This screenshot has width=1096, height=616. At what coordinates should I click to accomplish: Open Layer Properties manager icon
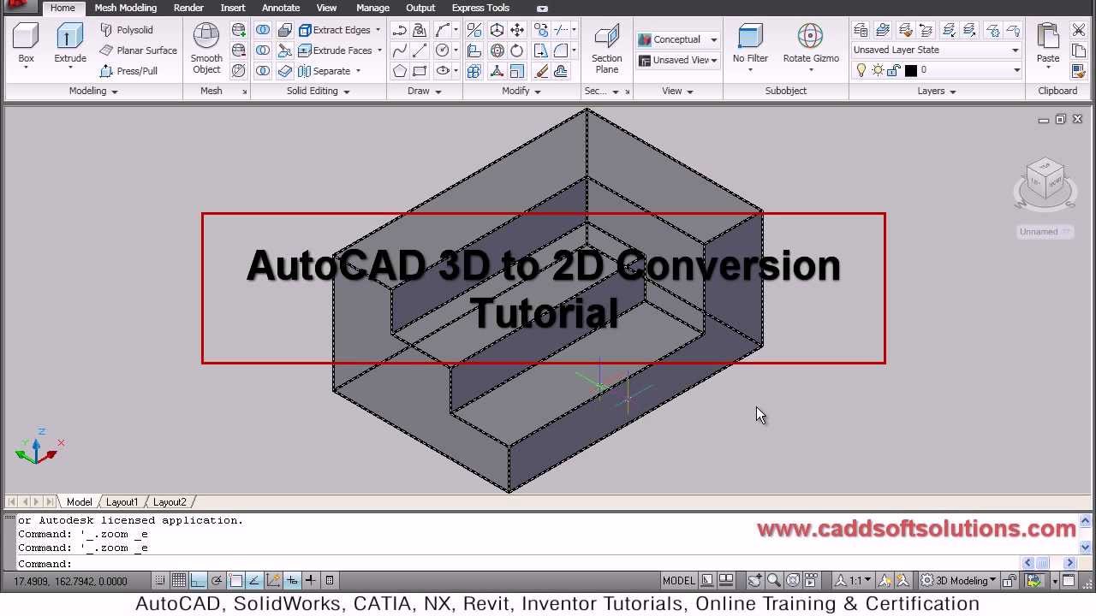point(861,30)
